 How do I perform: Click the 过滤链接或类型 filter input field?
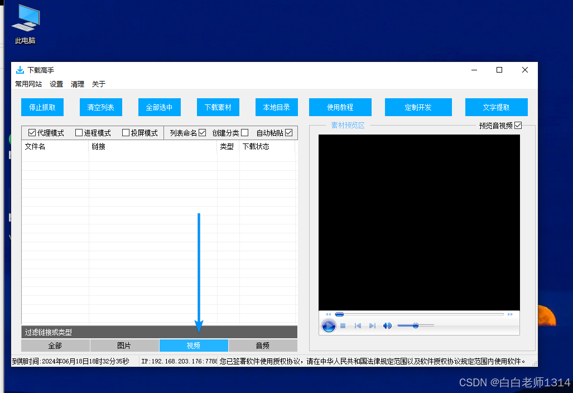(160, 332)
